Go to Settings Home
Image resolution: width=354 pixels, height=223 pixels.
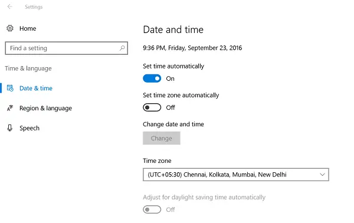28,28
